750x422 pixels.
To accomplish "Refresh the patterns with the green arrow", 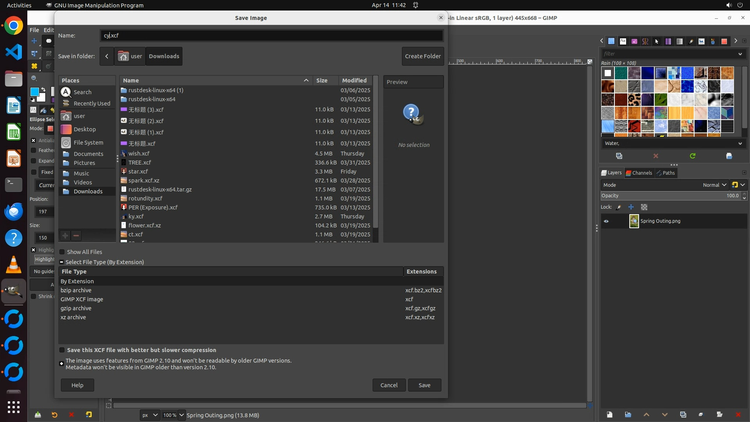I will (693, 156).
